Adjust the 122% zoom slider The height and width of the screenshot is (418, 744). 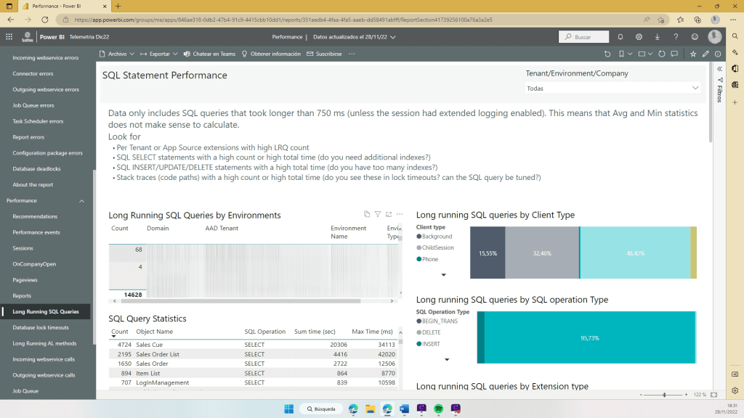click(663, 396)
